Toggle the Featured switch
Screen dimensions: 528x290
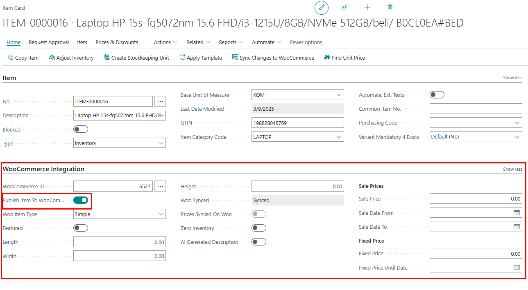coord(81,228)
